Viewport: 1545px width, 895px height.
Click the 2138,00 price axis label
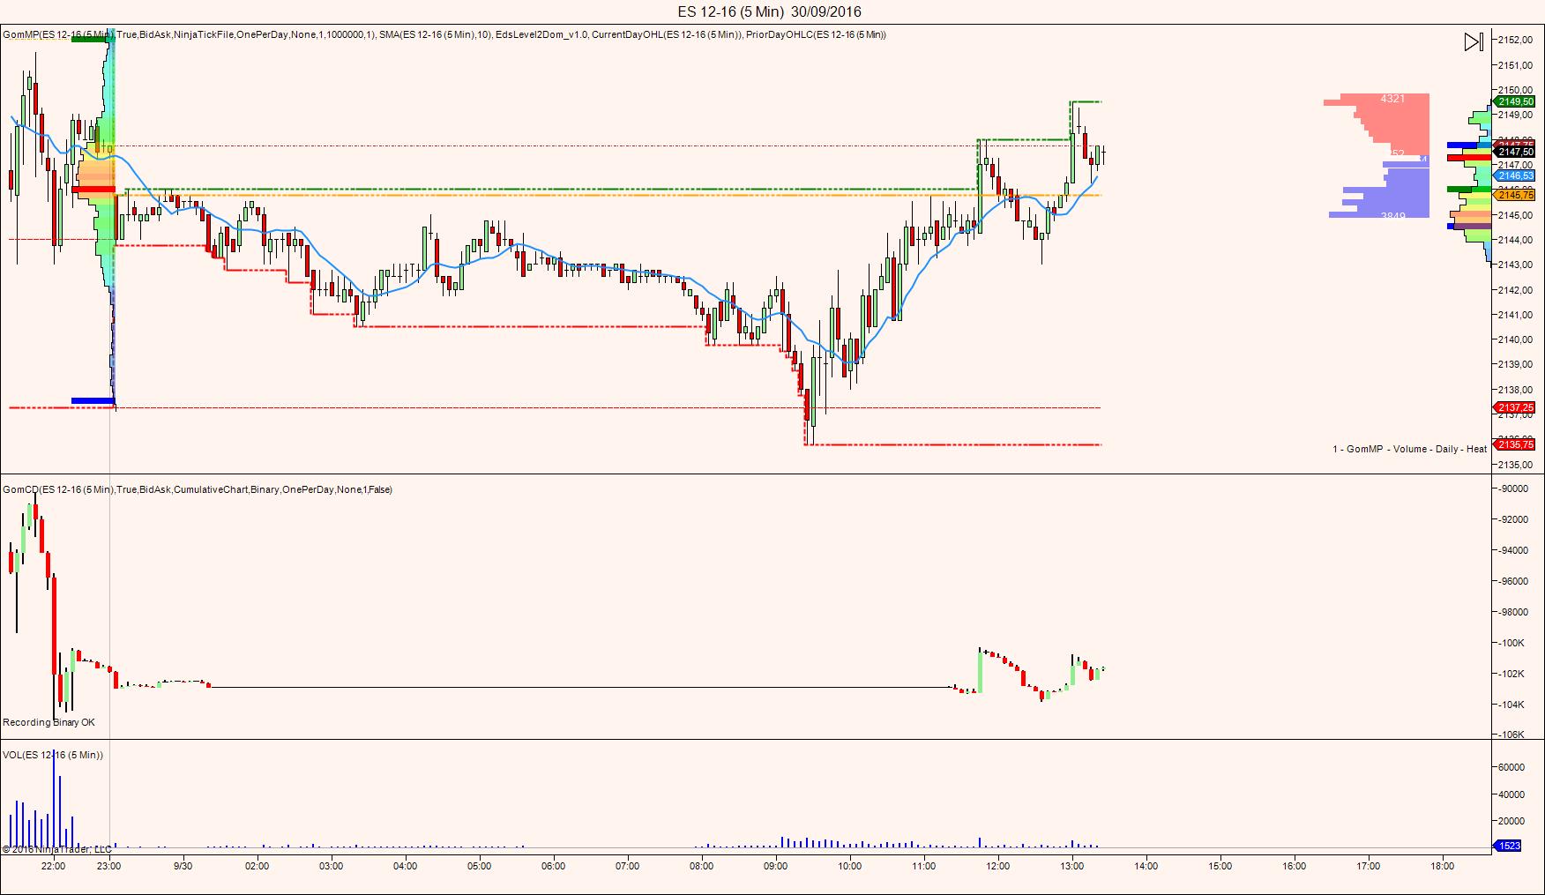point(1515,390)
